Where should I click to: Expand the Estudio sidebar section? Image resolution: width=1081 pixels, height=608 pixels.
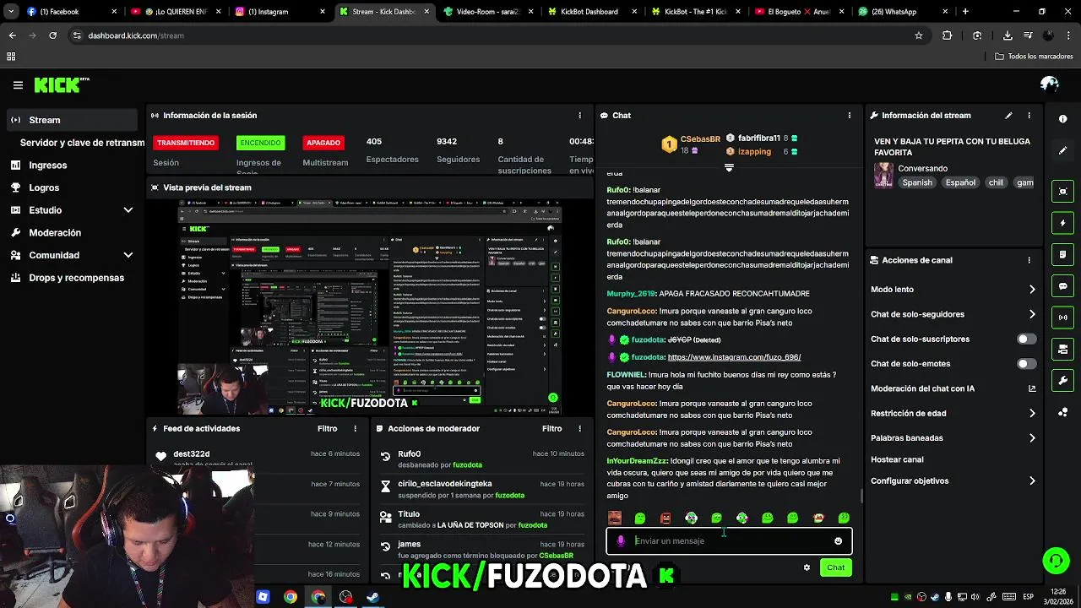(128, 210)
